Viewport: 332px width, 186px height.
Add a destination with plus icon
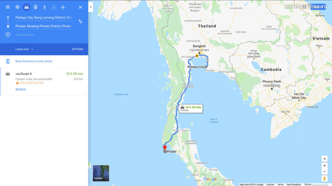point(8,35)
